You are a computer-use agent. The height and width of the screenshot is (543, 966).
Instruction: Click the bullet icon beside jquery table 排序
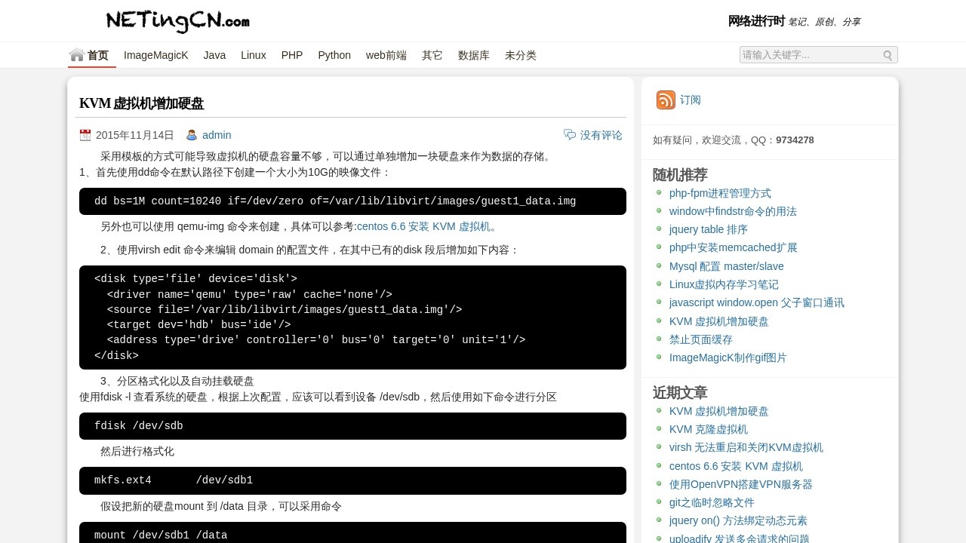pos(659,229)
